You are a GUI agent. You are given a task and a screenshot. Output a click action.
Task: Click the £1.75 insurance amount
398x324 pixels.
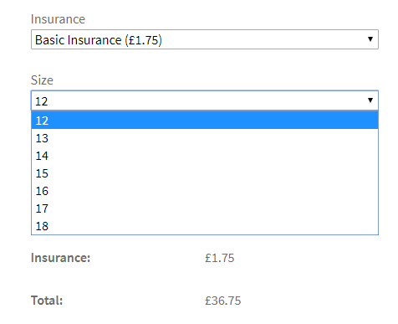220,258
